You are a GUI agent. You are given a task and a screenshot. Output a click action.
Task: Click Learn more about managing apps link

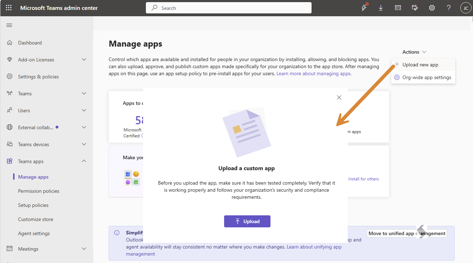(314, 74)
